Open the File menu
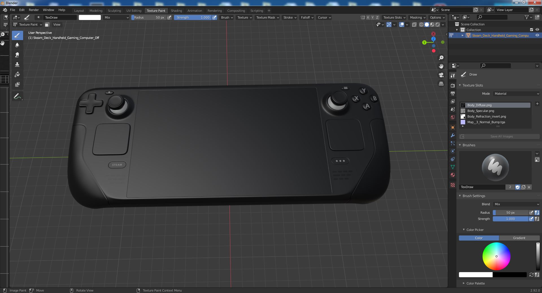Screen dimensions: 542x293 (x=12, y=10)
